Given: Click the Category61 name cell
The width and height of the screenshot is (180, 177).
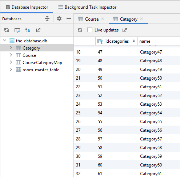Looking at the screenshot, I should point(151,174).
